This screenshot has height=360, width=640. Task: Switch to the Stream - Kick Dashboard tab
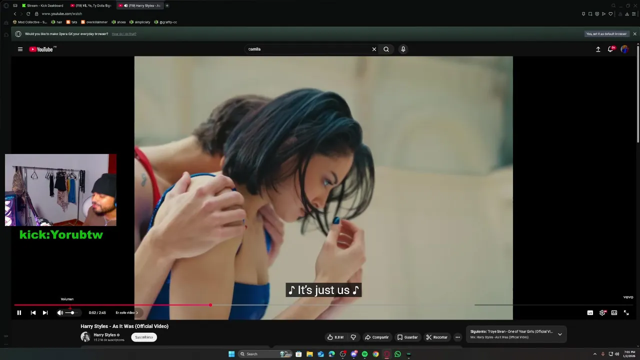[43, 5]
